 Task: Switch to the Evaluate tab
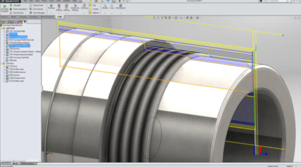click(x=23, y=17)
